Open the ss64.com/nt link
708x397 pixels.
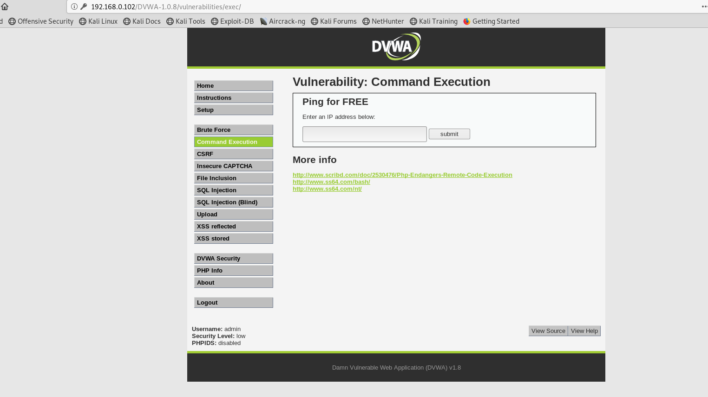pyautogui.click(x=327, y=189)
